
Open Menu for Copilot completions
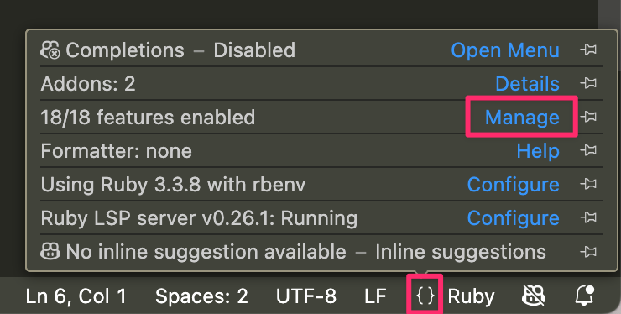coord(505,50)
